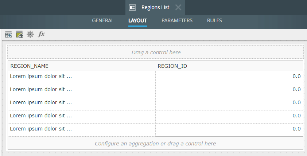Click the eraser layout icon in toolbar
The height and width of the screenshot is (156, 307).
(x=19, y=34)
